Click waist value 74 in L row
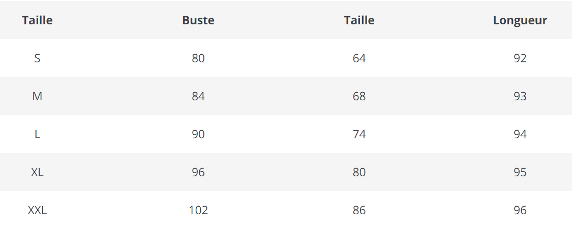 click(x=359, y=134)
